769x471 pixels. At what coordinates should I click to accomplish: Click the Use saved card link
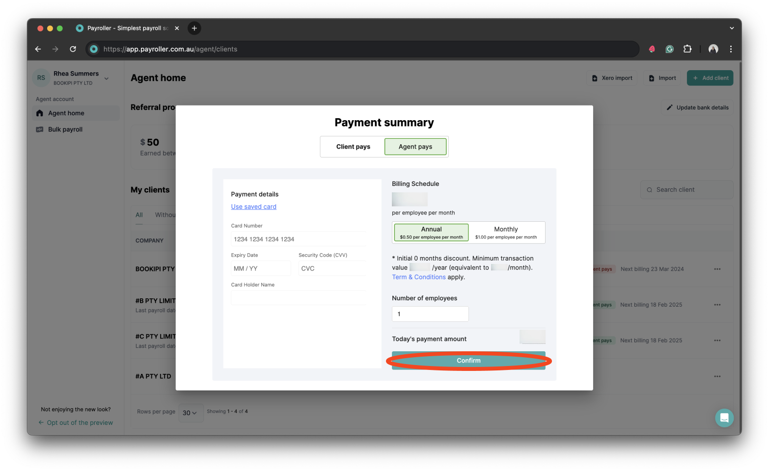(x=253, y=207)
